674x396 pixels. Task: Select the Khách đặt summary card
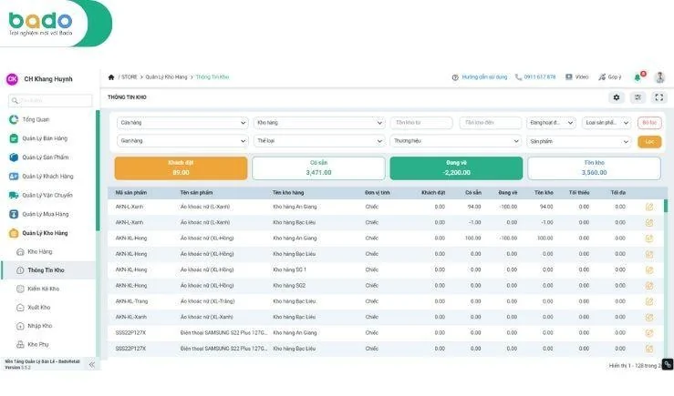(181, 168)
